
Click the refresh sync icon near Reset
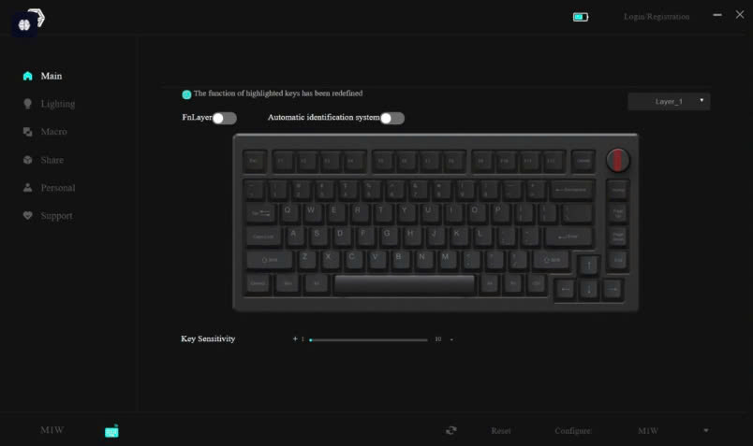click(x=450, y=430)
